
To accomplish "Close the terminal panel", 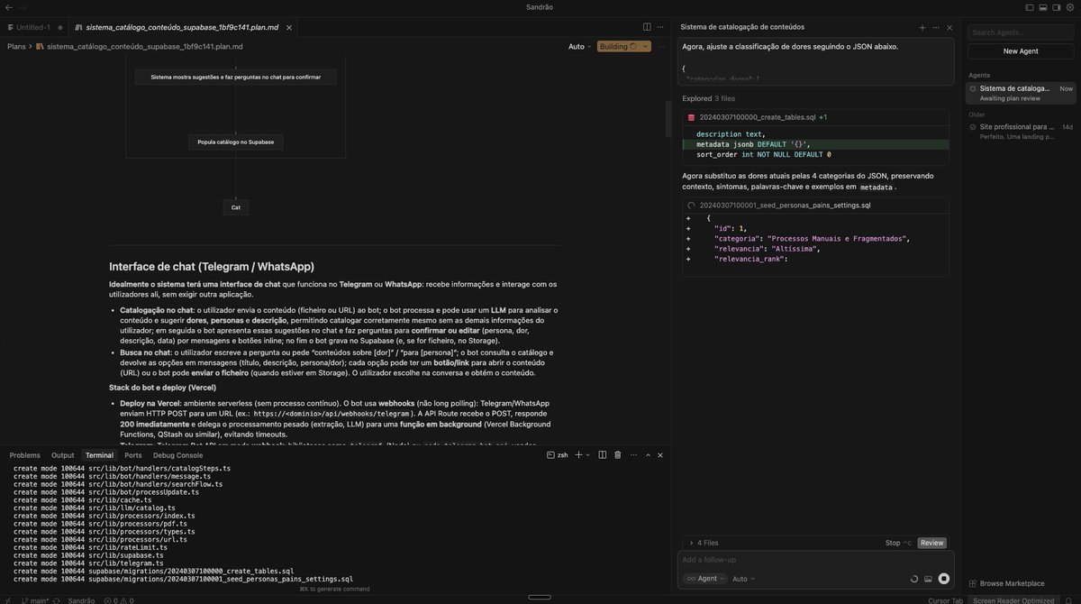I will point(660,455).
